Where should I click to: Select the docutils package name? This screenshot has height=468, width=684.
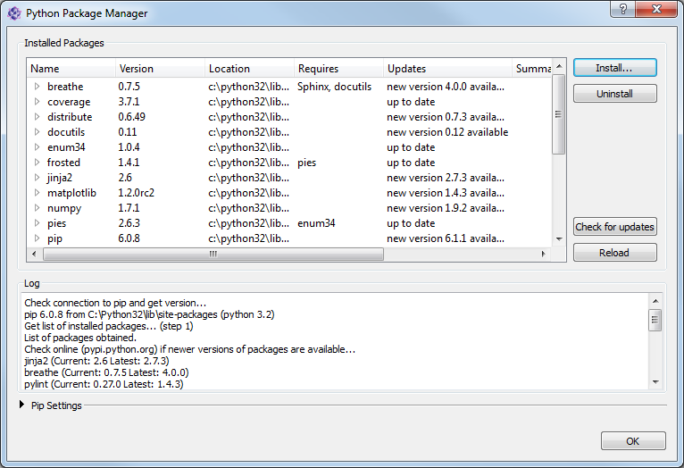(x=66, y=131)
